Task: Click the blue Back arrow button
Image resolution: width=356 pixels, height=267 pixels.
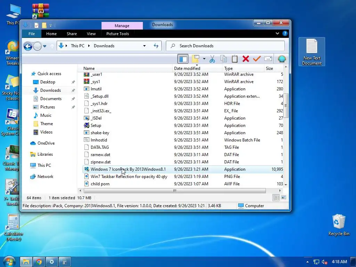Action: coord(28,46)
